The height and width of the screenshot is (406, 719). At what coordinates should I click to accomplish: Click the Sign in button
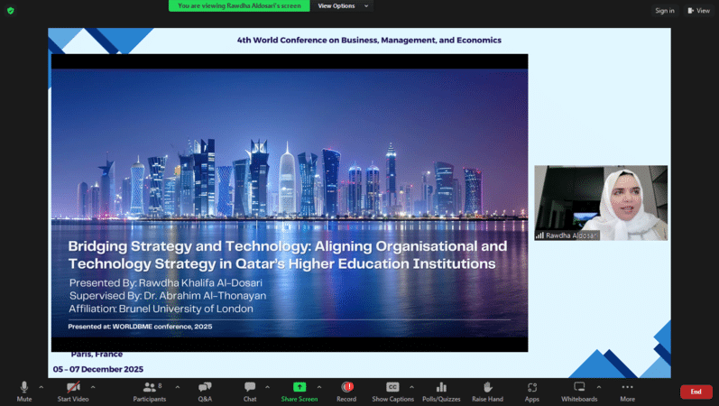click(664, 11)
